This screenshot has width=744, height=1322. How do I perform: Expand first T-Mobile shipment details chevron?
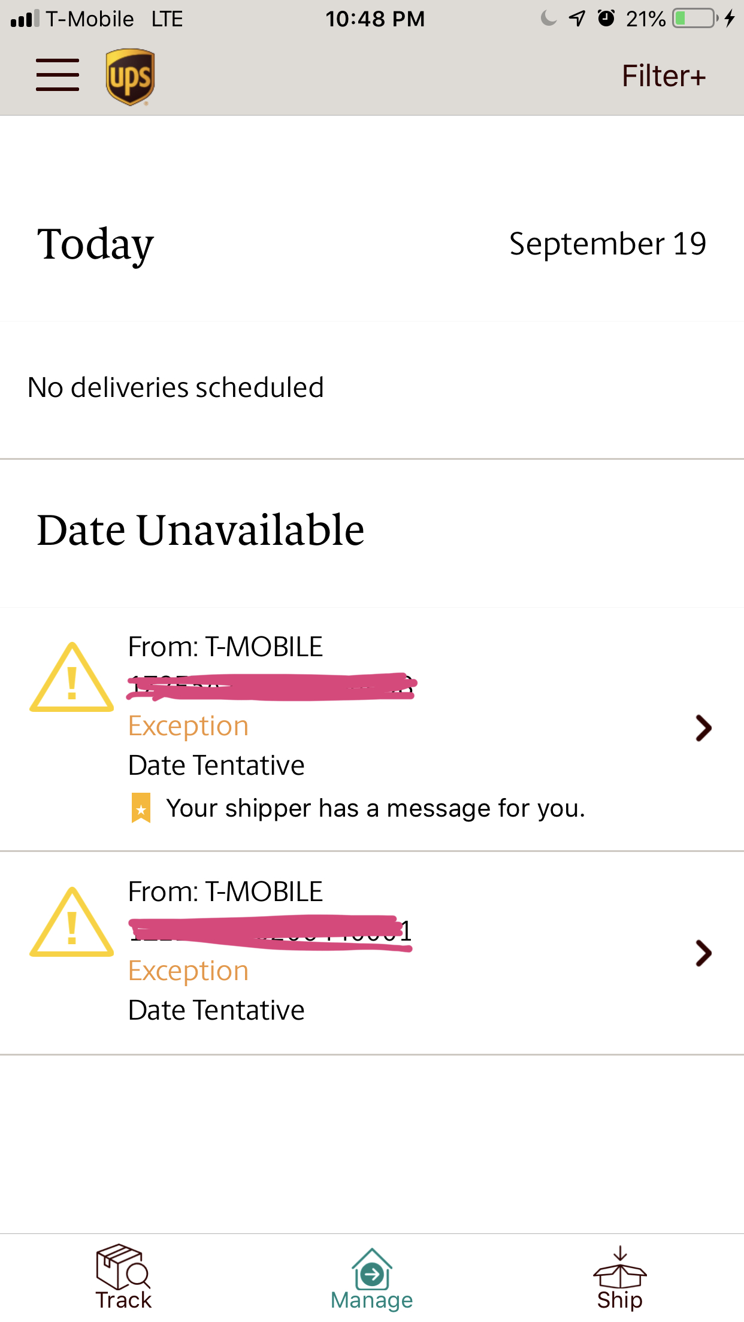click(x=703, y=728)
